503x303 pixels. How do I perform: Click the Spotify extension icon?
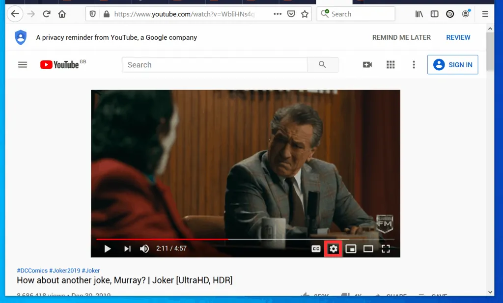(x=450, y=14)
